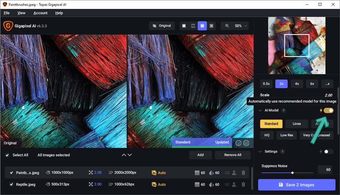Image resolution: width=340 pixels, height=195 pixels.
Task: Open the File menu
Action: click(x=6, y=13)
